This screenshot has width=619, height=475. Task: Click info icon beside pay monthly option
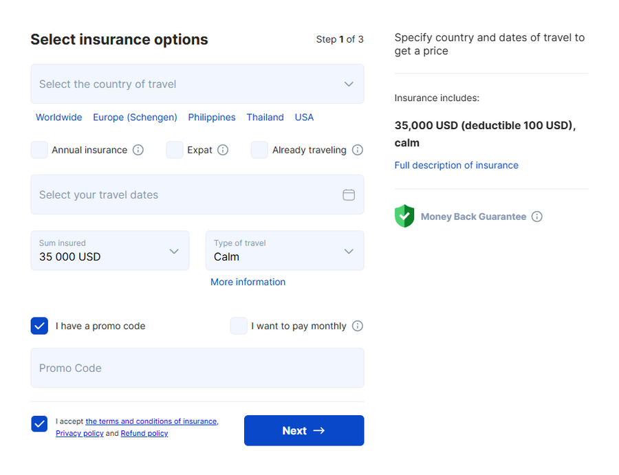click(x=357, y=326)
